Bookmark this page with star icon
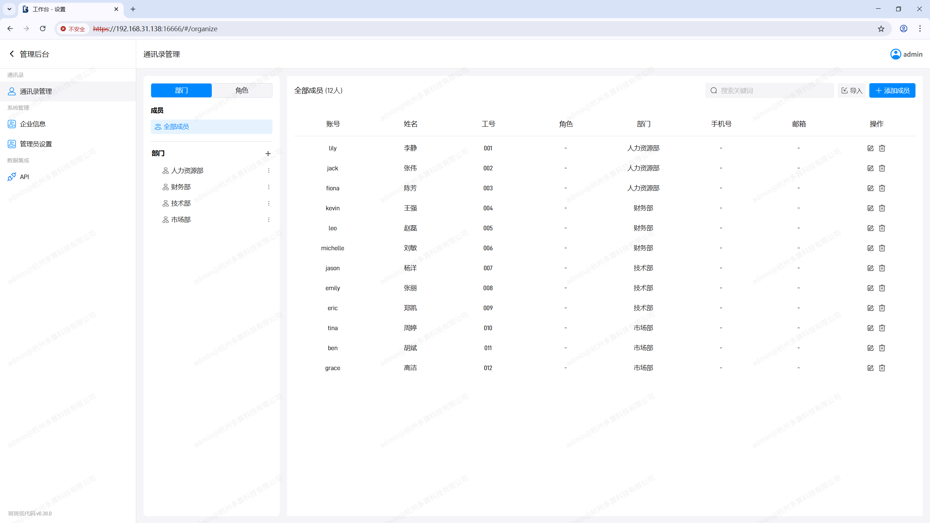Image resolution: width=930 pixels, height=523 pixels. [881, 29]
